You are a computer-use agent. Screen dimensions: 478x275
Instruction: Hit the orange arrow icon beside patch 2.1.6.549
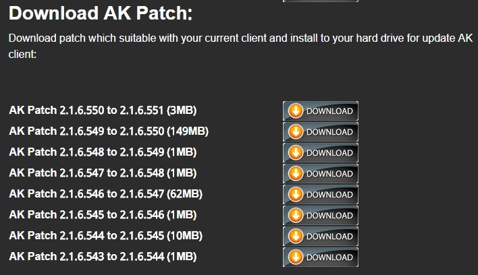pyautogui.click(x=296, y=153)
